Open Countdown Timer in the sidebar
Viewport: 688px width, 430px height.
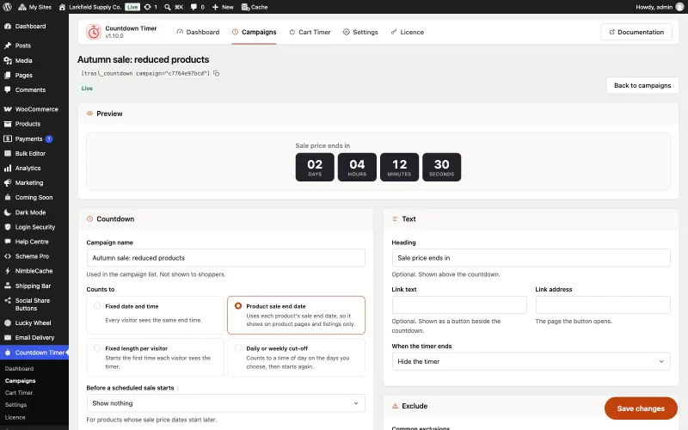[34, 353]
